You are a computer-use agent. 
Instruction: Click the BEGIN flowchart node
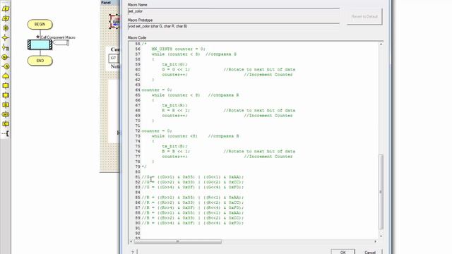tap(40, 25)
